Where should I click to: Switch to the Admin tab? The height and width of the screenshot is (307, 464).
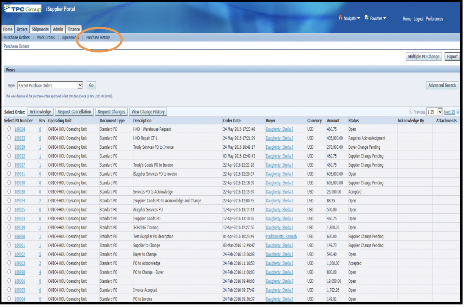58,29
